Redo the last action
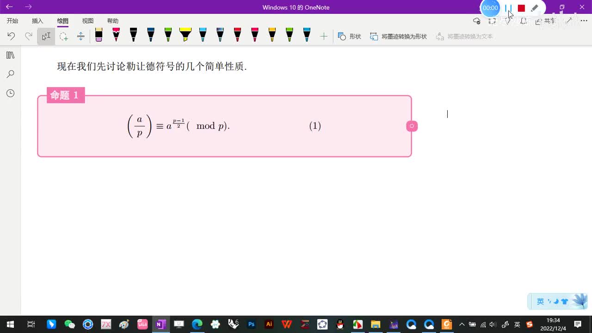This screenshot has width=592, height=333. click(x=29, y=36)
